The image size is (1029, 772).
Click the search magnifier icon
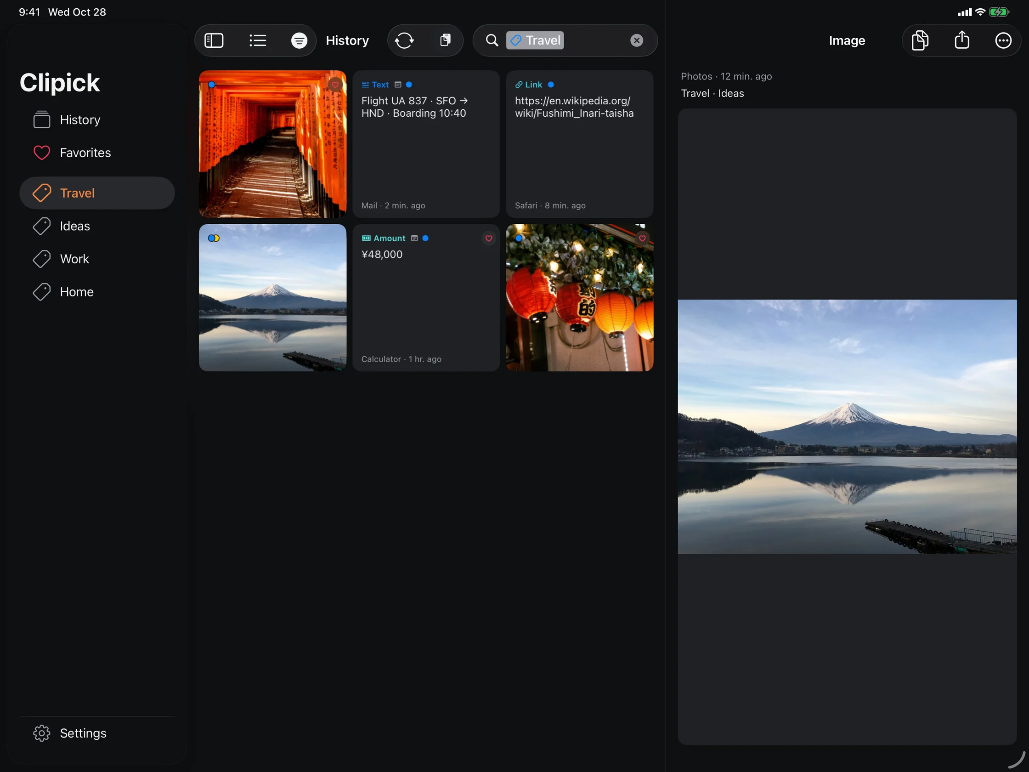coord(492,40)
